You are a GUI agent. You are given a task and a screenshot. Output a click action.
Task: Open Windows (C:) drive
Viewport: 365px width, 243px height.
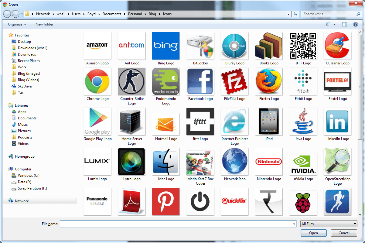point(29,176)
